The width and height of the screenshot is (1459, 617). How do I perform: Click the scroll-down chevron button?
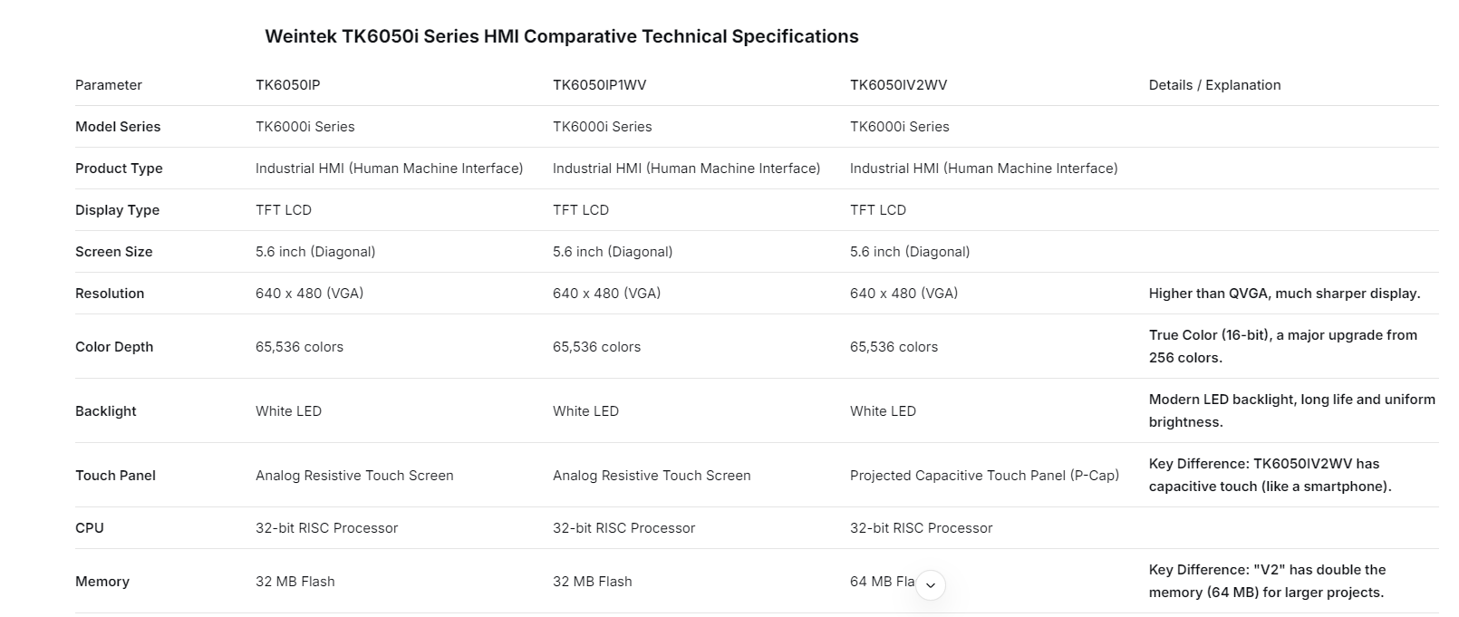[x=931, y=585]
